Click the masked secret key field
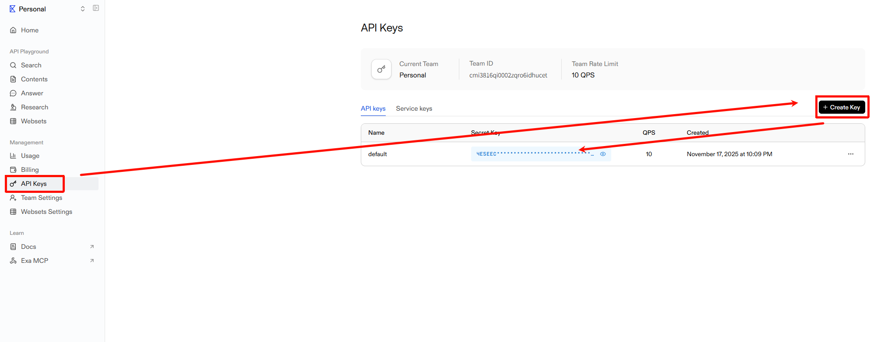 541,154
